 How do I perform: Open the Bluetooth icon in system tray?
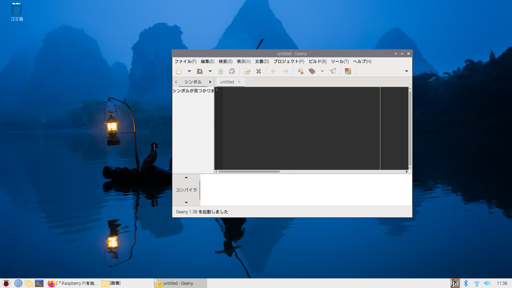coord(466,283)
